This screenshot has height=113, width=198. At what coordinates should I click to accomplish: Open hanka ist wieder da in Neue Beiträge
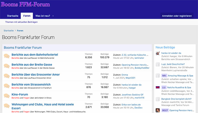click(x=171, y=53)
